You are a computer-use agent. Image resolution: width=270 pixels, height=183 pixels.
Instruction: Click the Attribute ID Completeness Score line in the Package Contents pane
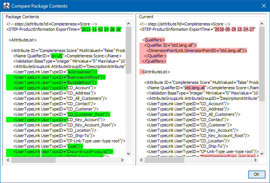point(68,50)
